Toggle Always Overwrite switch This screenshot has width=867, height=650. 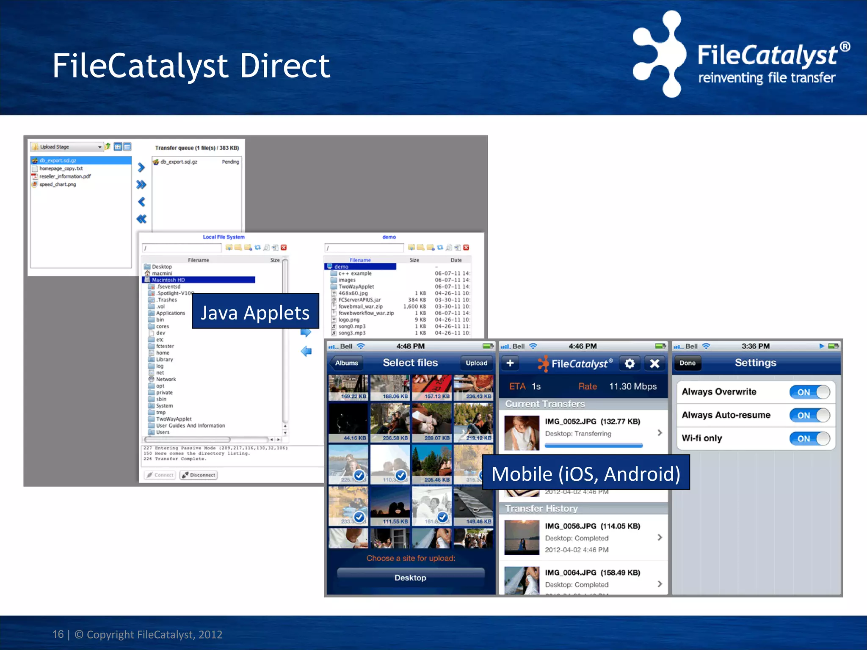click(x=809, y=392)
